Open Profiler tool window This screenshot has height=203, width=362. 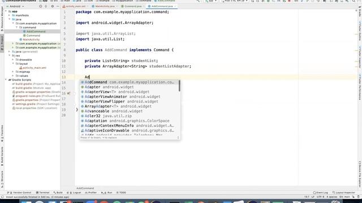[x=90, y=193]
